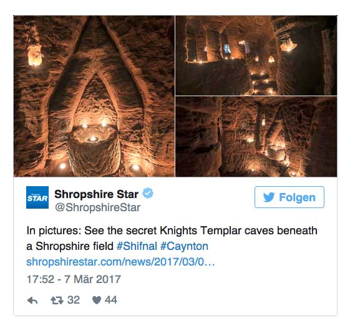350x318 pixels.
Task: Open the large carved-arch cave photo
Action: (x=94, y=96)
